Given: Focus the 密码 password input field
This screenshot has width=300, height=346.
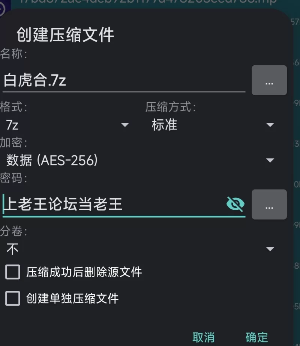Looking at the screenshot, I should point(112,205).
